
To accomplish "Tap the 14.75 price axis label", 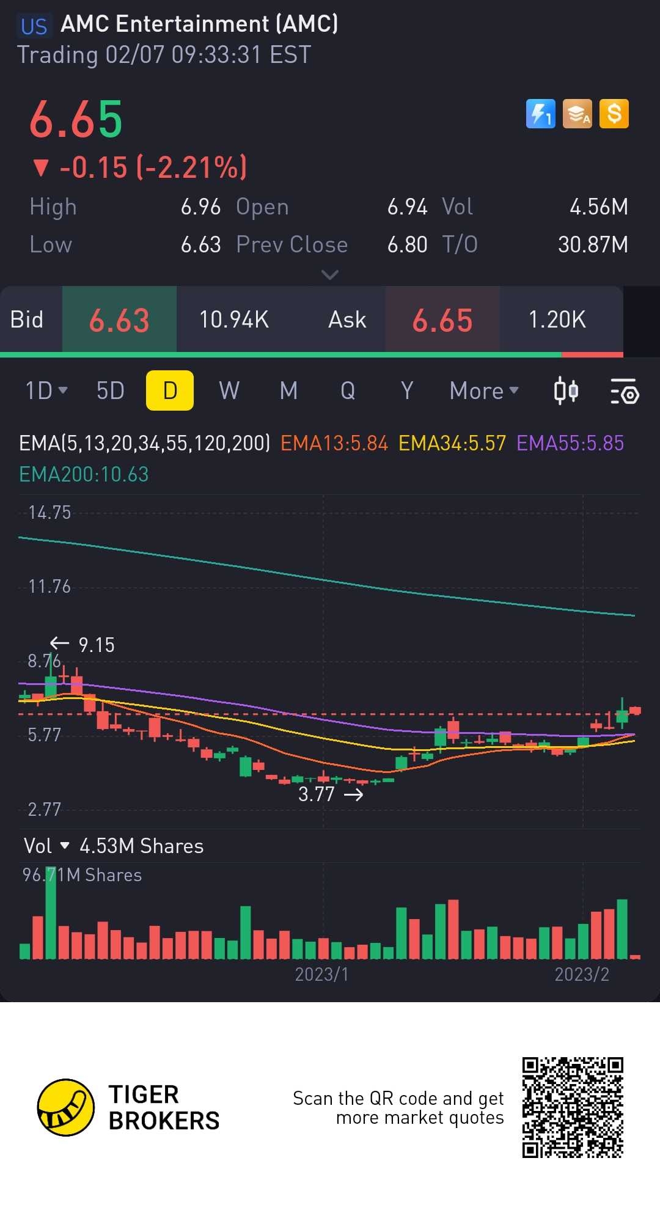I will click(50, 512).
